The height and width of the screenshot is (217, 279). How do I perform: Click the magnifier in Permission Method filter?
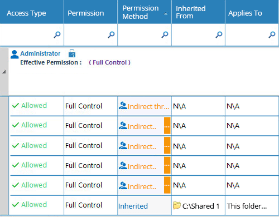click(x=165, y=34)
